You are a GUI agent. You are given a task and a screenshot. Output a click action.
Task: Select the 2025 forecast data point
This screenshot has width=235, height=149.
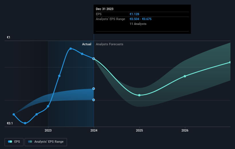click(139, 95)
